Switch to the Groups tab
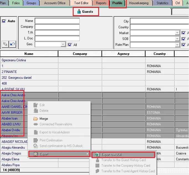Screen dimensions: 189x175 coord(31,3)
